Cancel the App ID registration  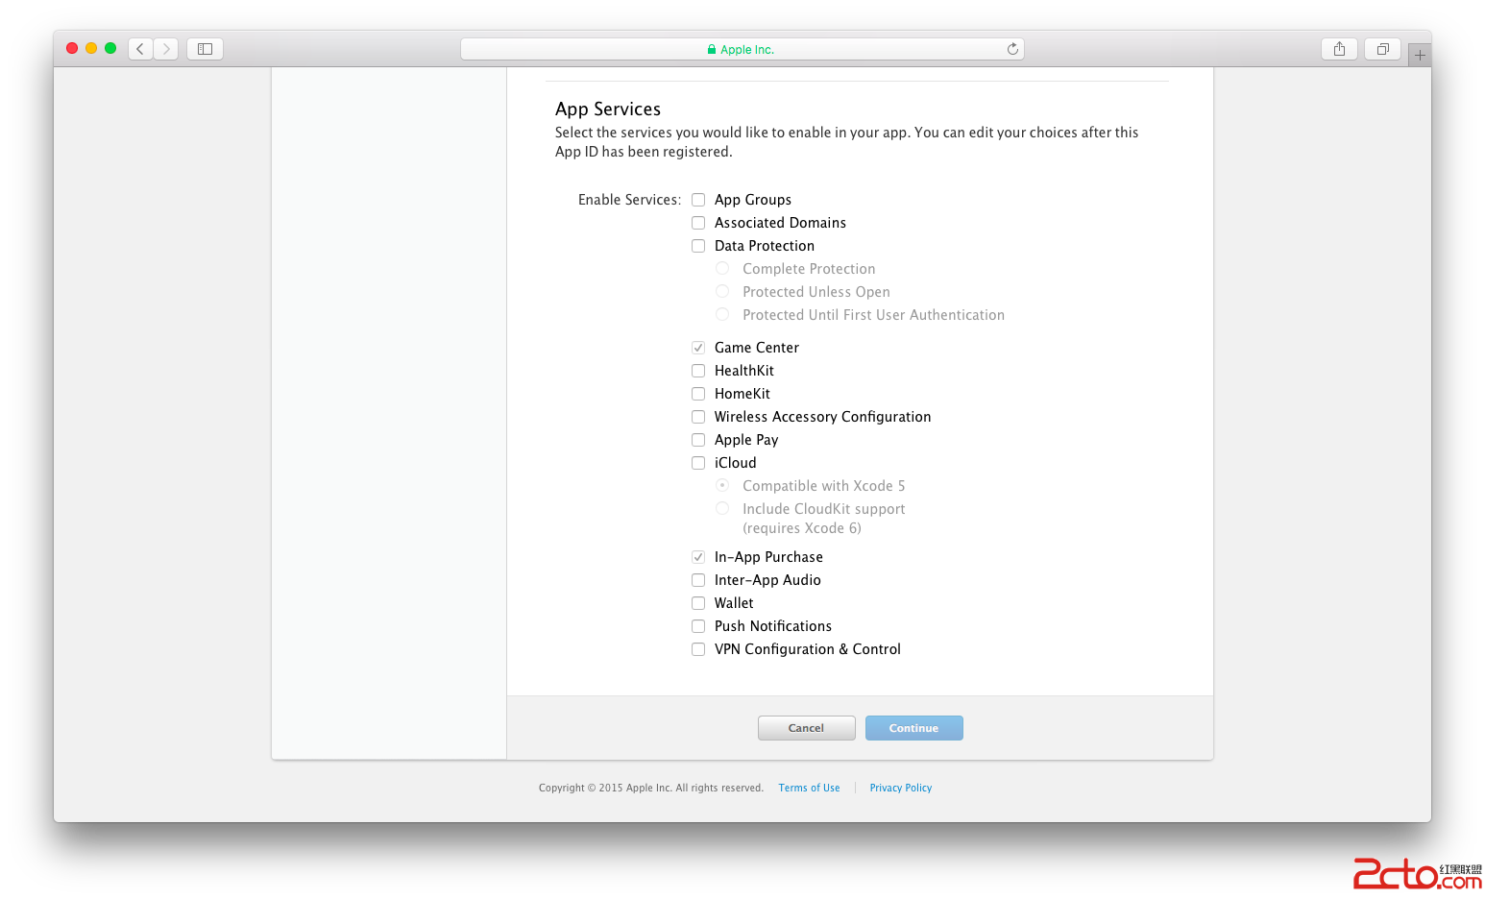point(806,728)
